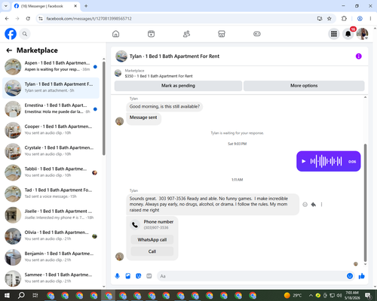Reply to Tylan's message arrow
The height and width of the screenshot is (301, 377).
click(x=313, y=205)
